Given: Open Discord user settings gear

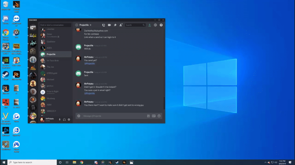Looking at the screenshot, I should point(69,120).
